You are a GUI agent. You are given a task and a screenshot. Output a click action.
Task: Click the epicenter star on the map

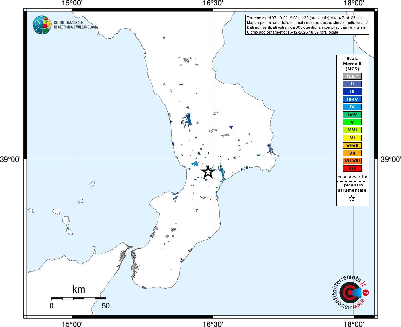(208, 171)
